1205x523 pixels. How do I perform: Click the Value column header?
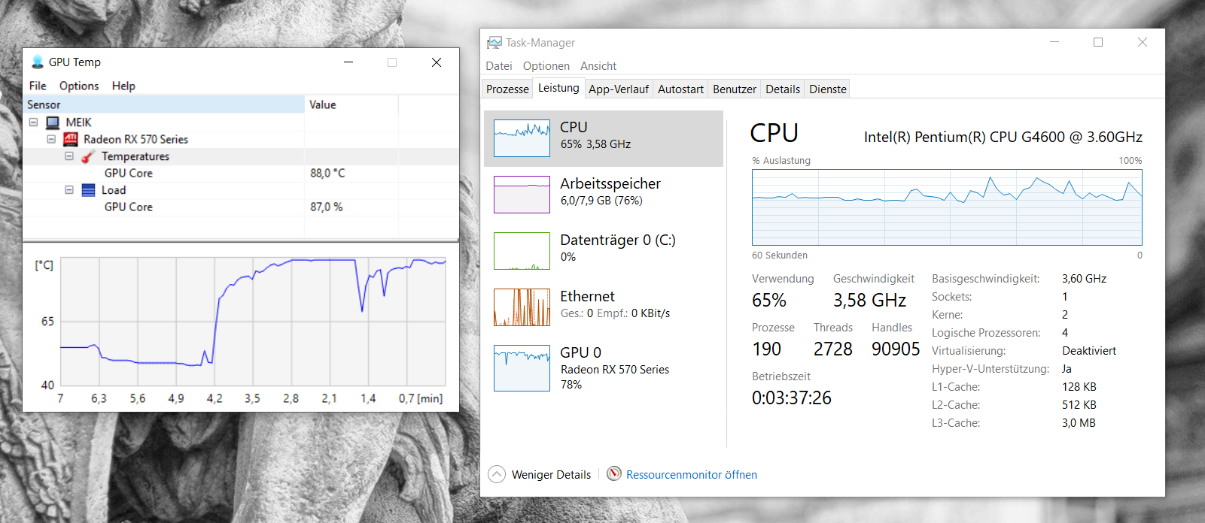click(351, 104)
